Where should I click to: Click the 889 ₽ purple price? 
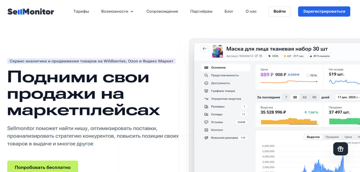pos(267,75)
